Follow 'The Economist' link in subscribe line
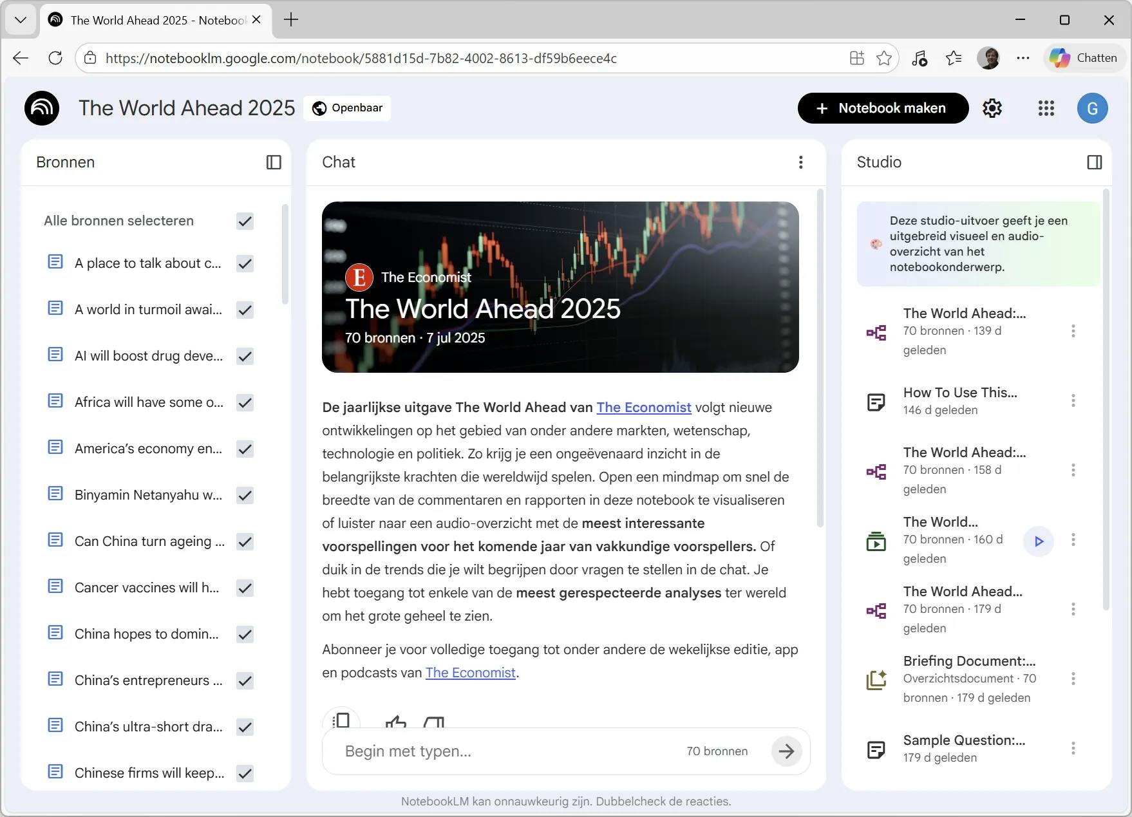The image size is (1132, 817). tap(471, 673)
